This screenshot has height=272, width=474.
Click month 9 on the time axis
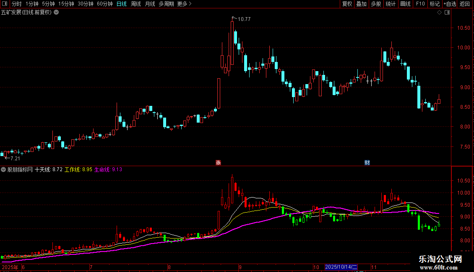tap(240, 267)
